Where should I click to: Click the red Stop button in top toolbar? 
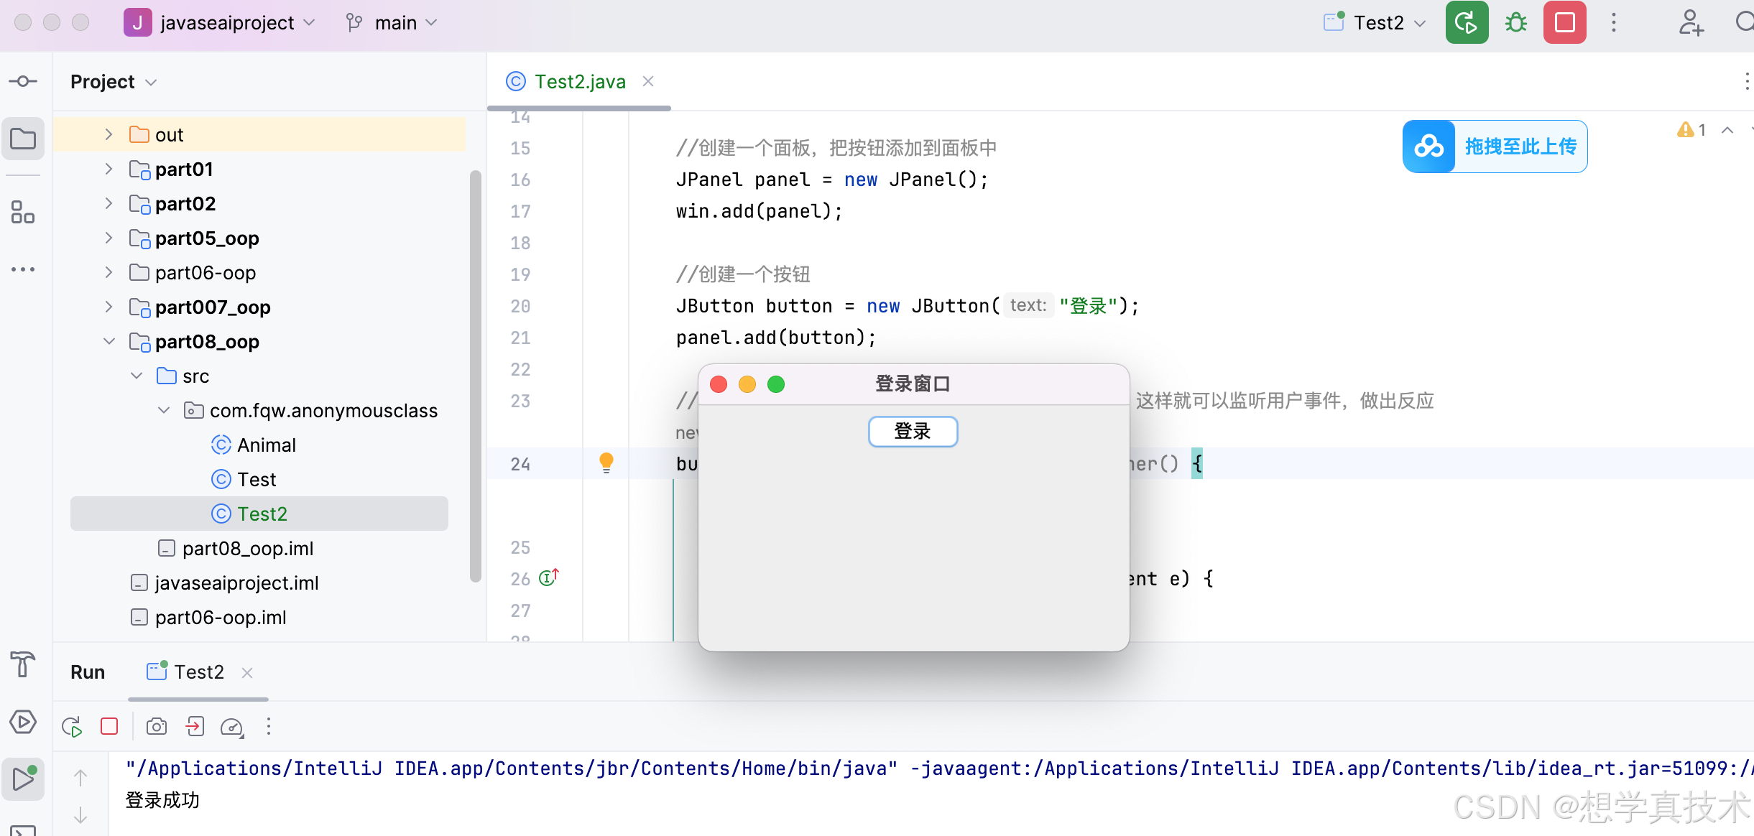[1564, 23]
